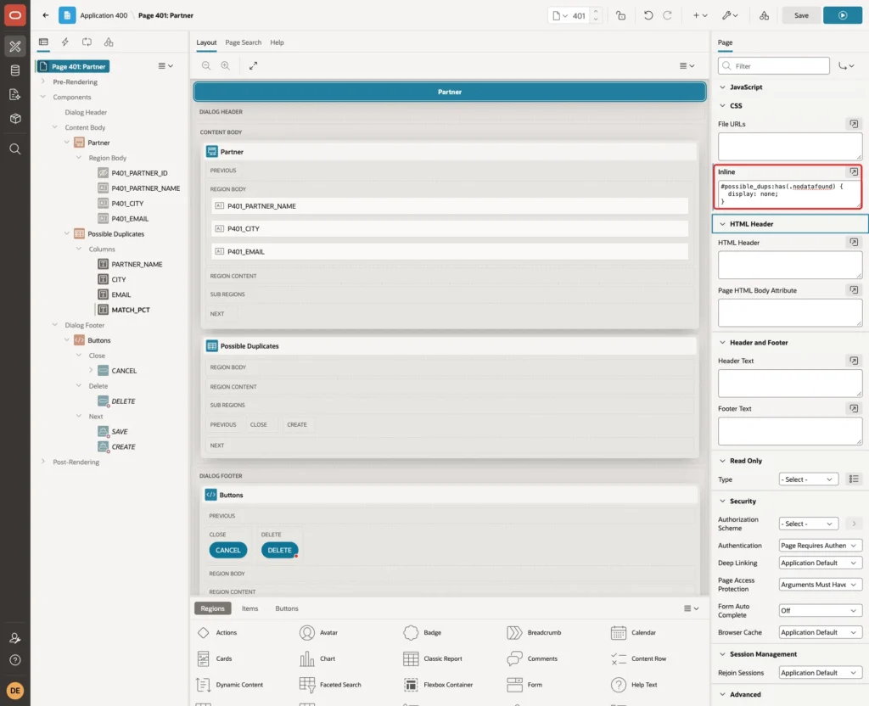
Task: Go back using the left arrow
Action: (46, 15)
